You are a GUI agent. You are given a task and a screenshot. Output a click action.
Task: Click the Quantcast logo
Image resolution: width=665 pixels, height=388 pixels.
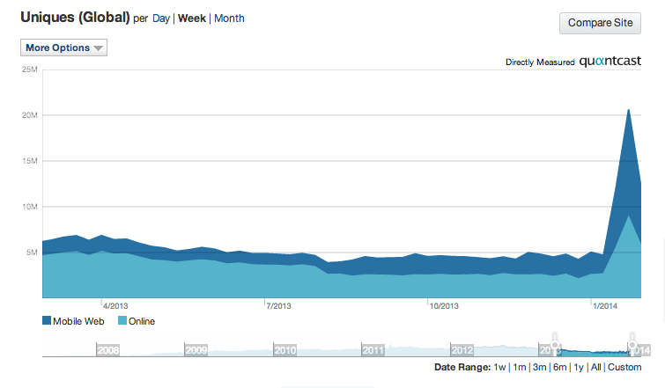coord(610,61)
